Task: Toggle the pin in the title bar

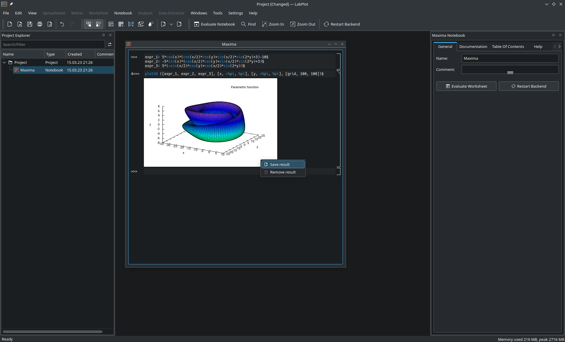Action: [x=11, y=4]
